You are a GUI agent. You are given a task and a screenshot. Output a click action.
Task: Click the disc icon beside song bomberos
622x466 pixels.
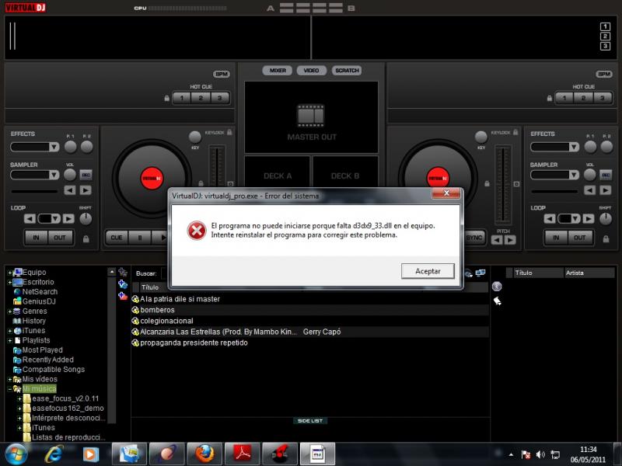point(135,310)
